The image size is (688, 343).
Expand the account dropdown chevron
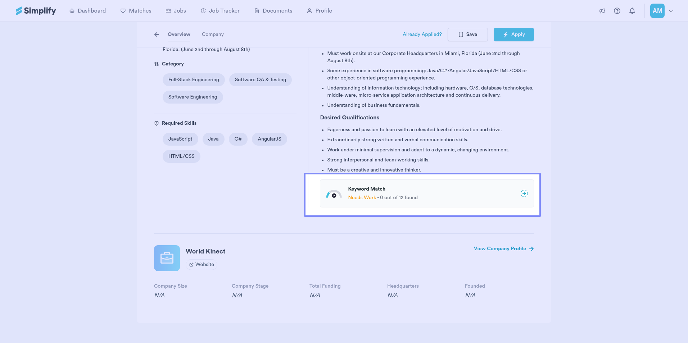click(x=671, y=11)
